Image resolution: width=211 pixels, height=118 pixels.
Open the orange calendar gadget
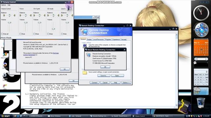click(201, 47)
